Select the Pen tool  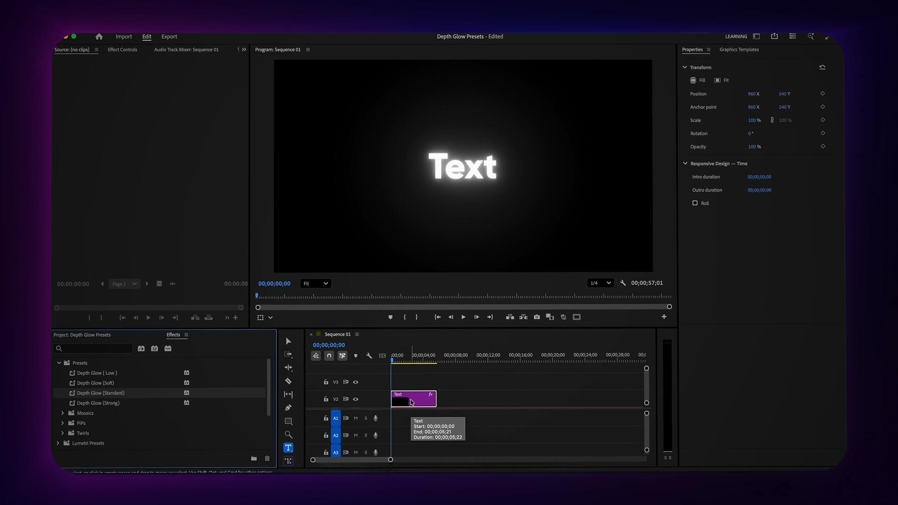coord(288,408)
